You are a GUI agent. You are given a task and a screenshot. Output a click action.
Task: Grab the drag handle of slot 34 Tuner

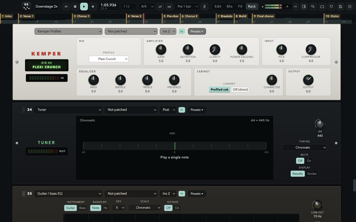[24, 110]
